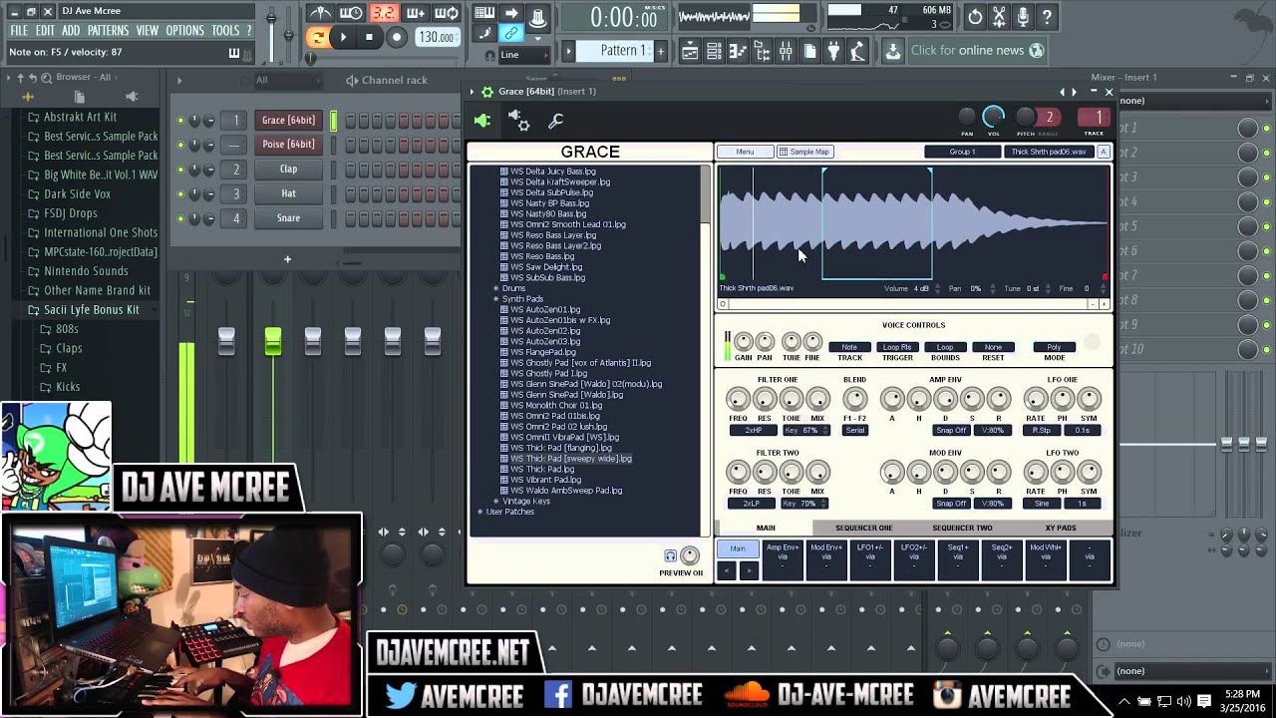
Task: Open the project info page icon
Action: tap(809, 51)
